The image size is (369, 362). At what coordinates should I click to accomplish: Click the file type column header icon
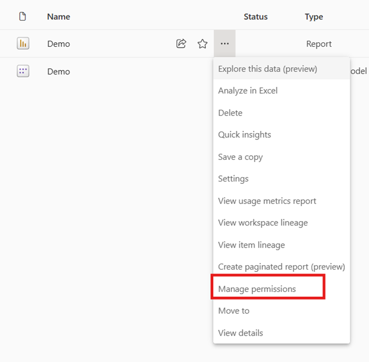(x=23, y=17)
